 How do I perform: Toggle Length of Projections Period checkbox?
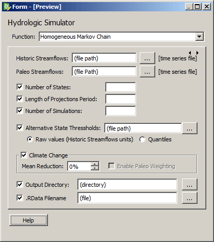[x=20, y=99]
